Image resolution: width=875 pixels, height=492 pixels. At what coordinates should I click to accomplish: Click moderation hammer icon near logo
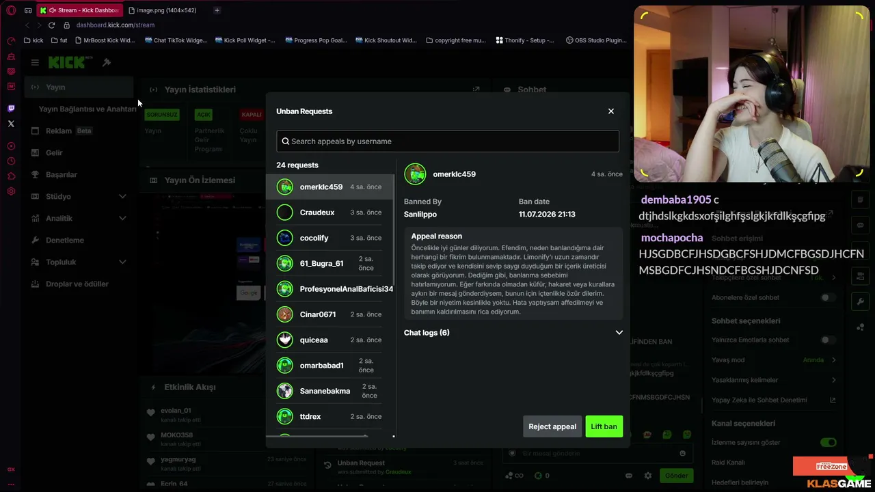tap(107, 62)
